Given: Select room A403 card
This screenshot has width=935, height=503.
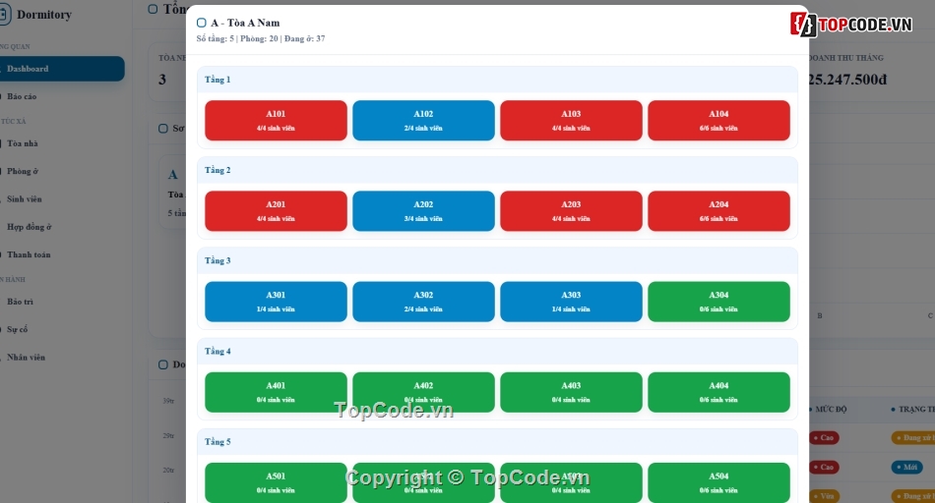Looking at the screenshot, I should point(571,392).
